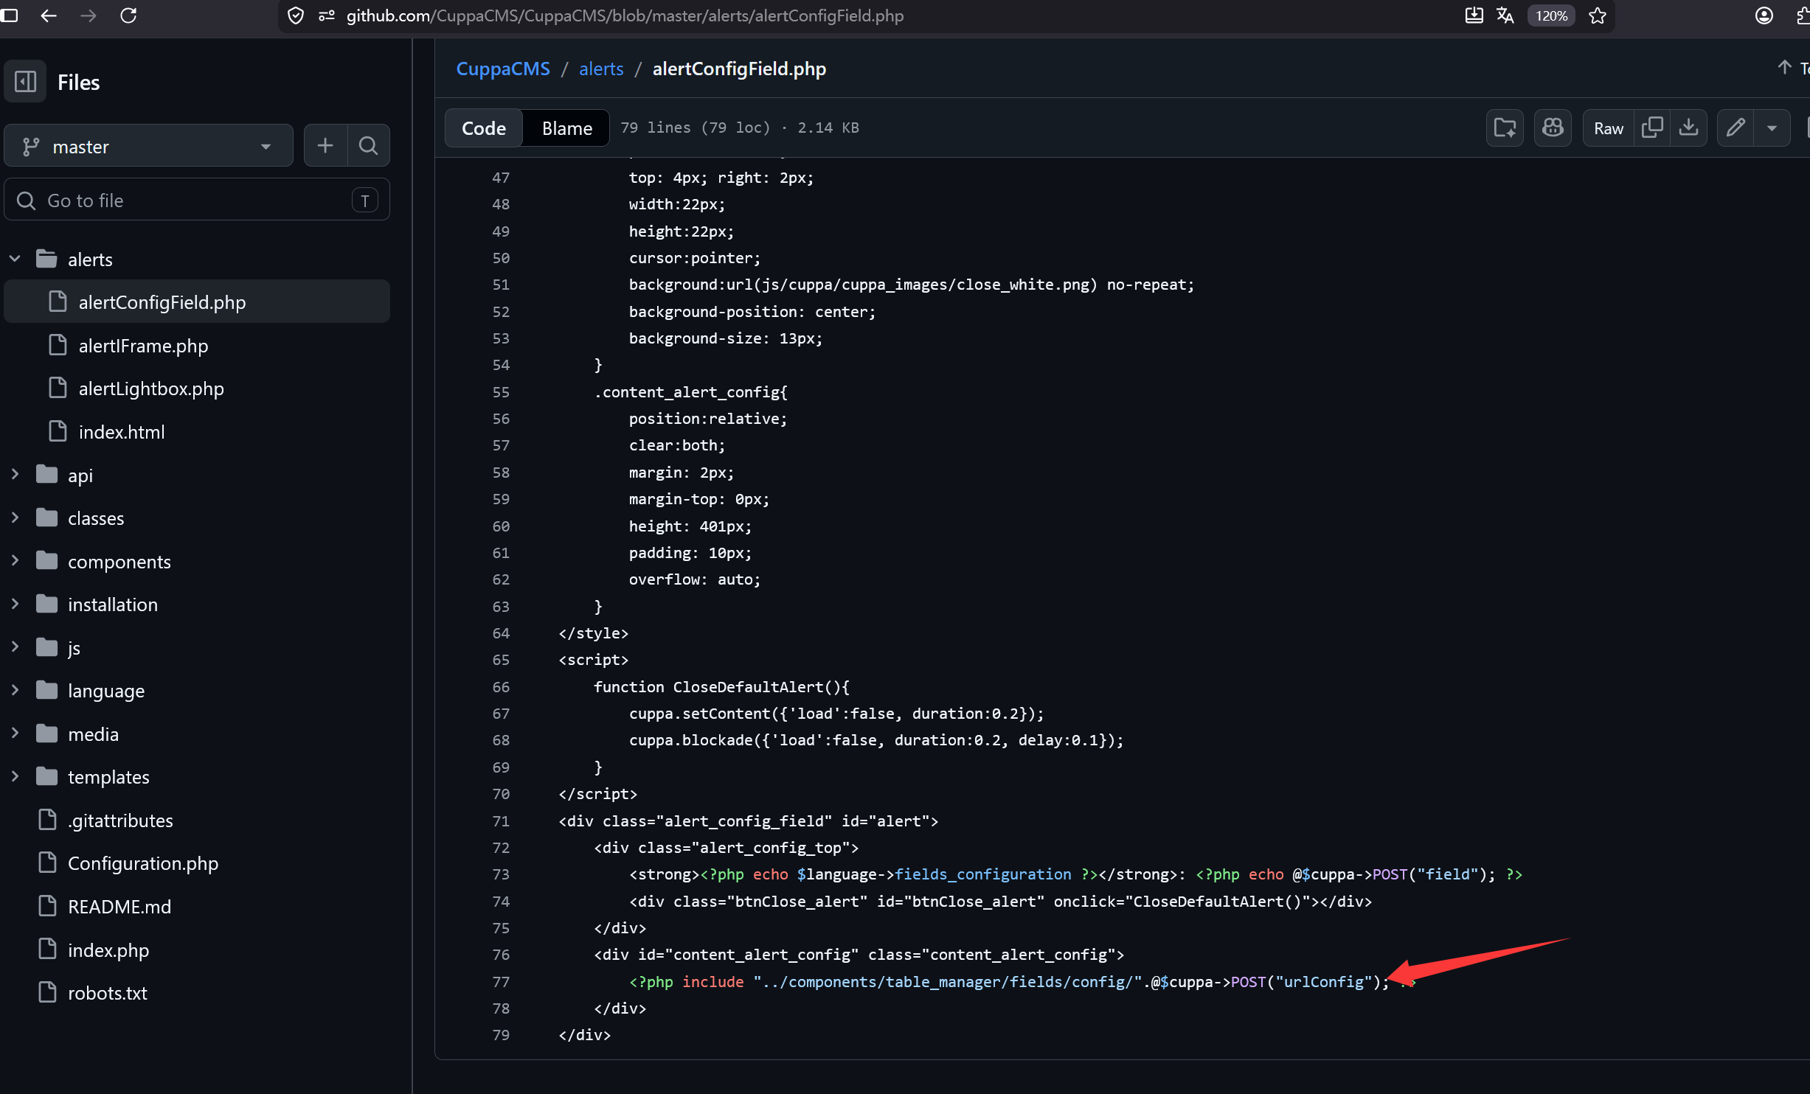Open alertIFrame.php file
This screenshot has height=1094, width=1810.
click(x=143, y=345)
